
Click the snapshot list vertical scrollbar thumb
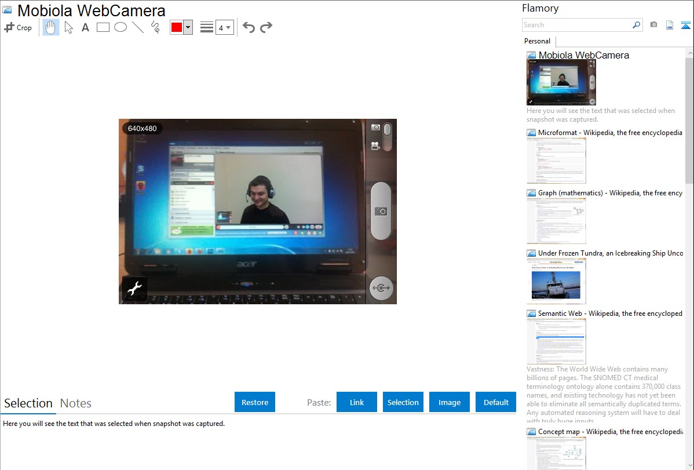point(689,120)
